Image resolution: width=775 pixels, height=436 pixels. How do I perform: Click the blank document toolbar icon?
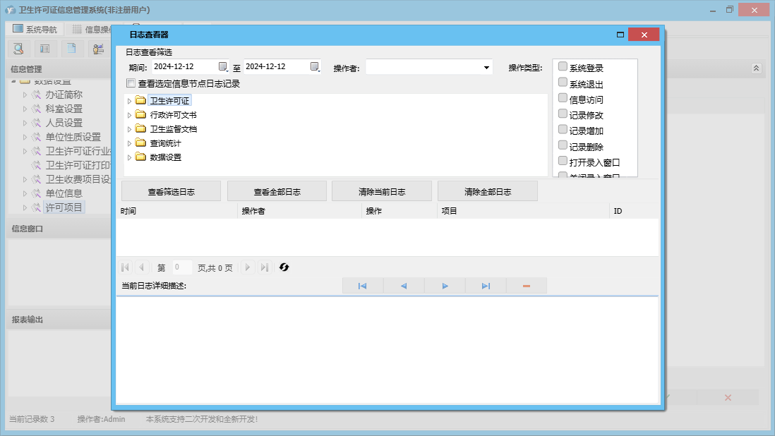72,49
